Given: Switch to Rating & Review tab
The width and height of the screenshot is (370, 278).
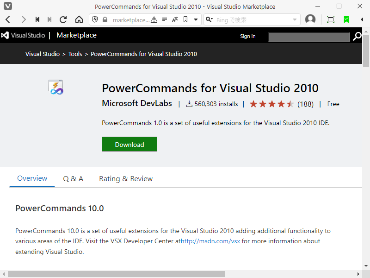Looking at the screenshot, I should 126,179.
